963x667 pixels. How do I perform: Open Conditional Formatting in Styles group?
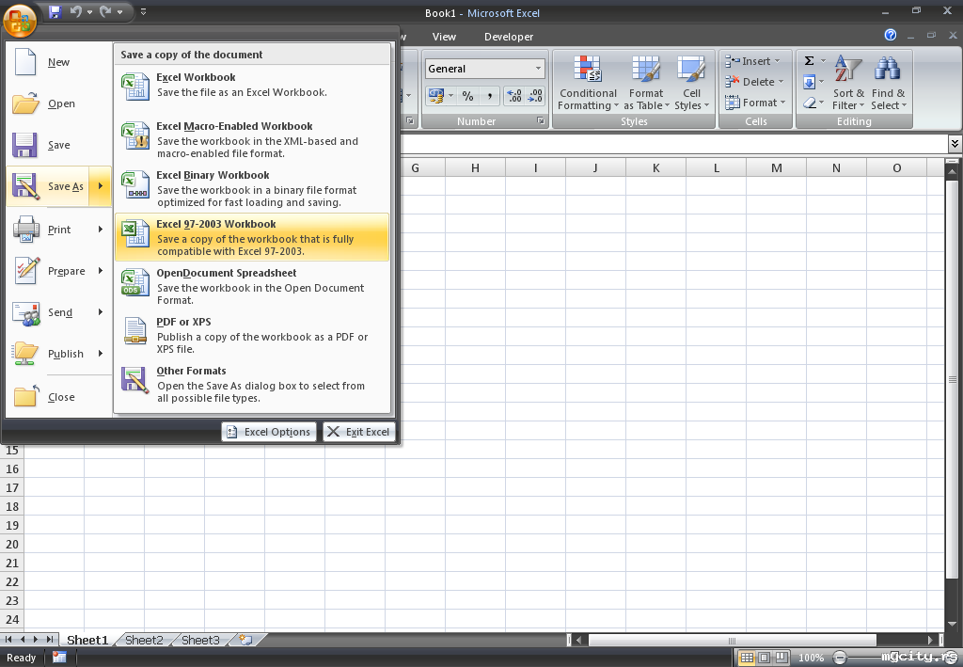(588, 83)
